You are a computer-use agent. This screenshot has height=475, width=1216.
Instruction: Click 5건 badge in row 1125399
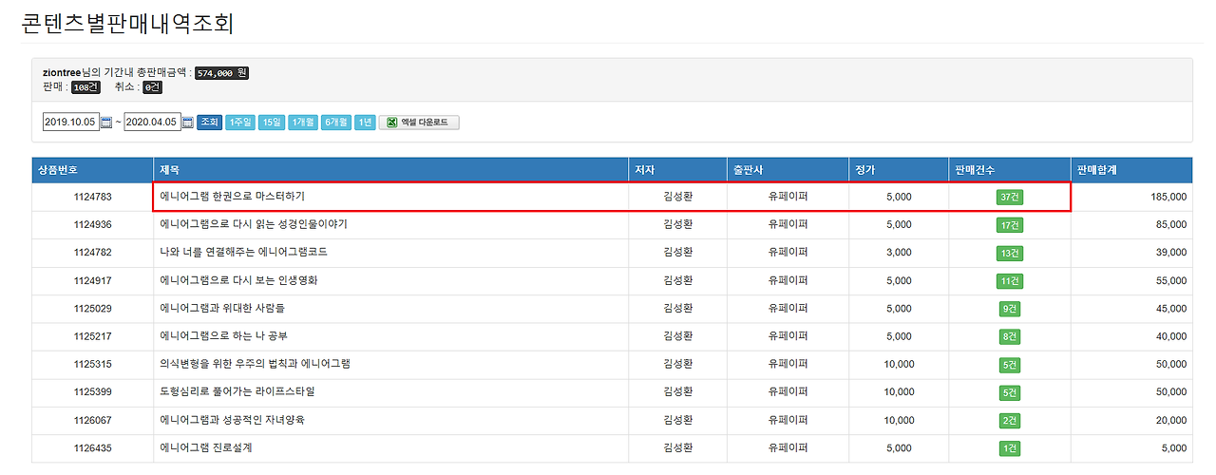(1009, 392)
